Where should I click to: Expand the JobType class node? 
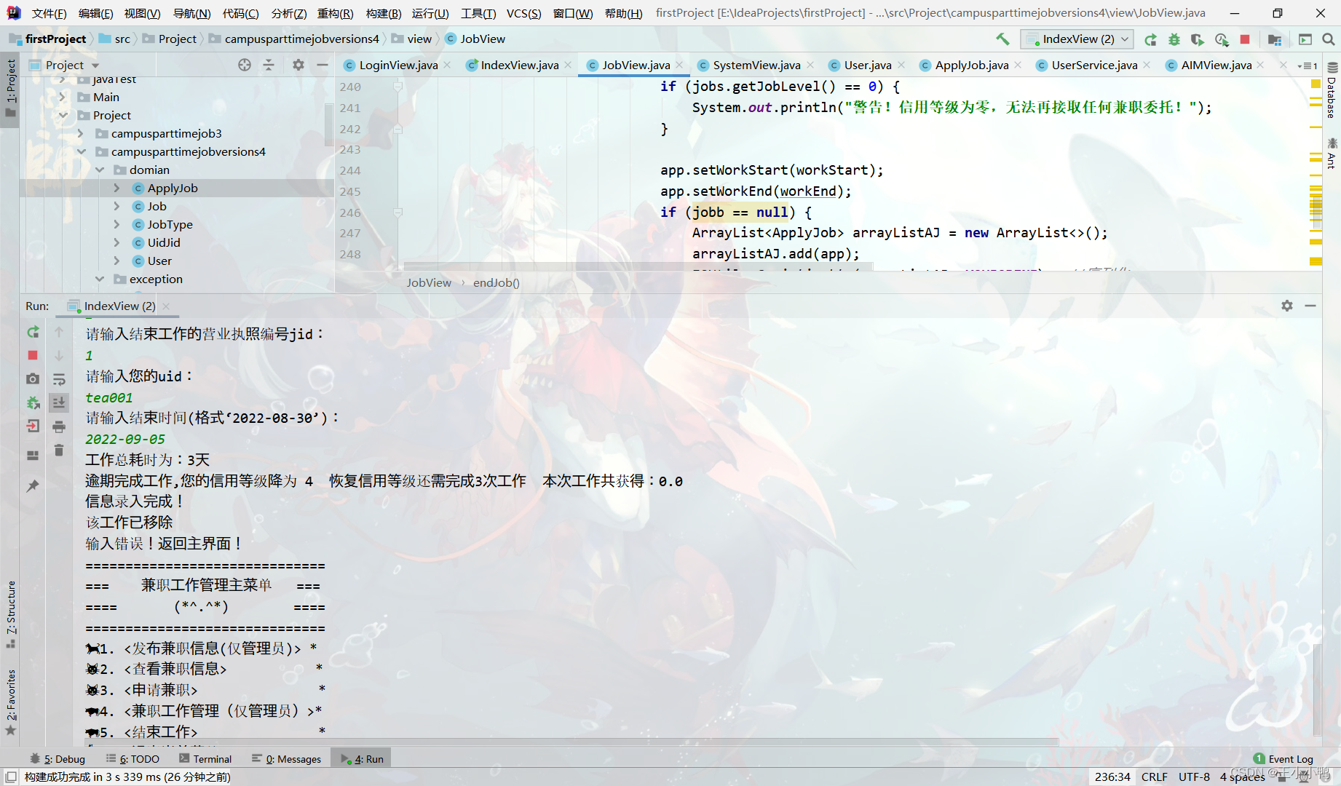(117, 224)
